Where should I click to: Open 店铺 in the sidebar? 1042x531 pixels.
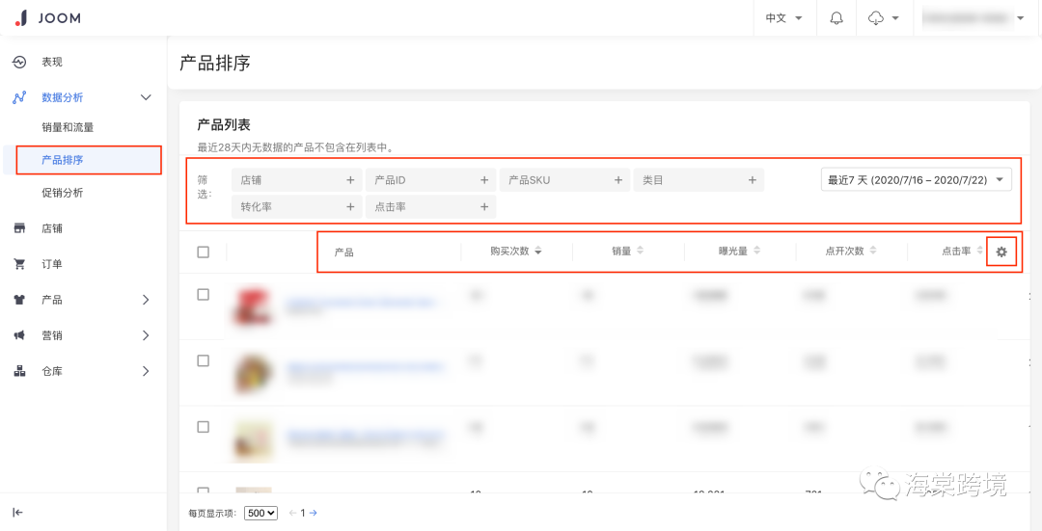pos(52,228)
